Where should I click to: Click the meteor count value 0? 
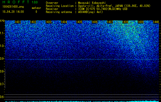(x=36, y=12)
